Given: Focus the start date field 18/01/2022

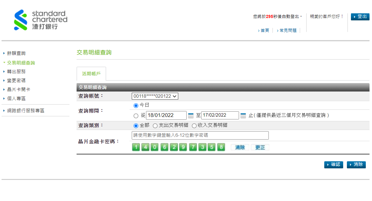Looking at the screenshot, I should pos(166,115).
